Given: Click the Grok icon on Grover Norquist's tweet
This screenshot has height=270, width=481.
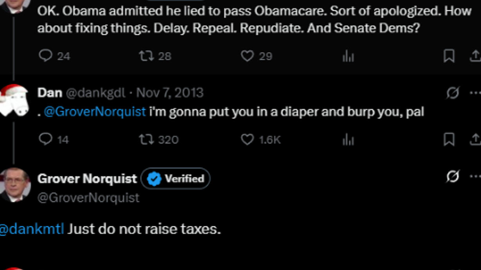Looking at the screenshot, I should click(452, 177).
